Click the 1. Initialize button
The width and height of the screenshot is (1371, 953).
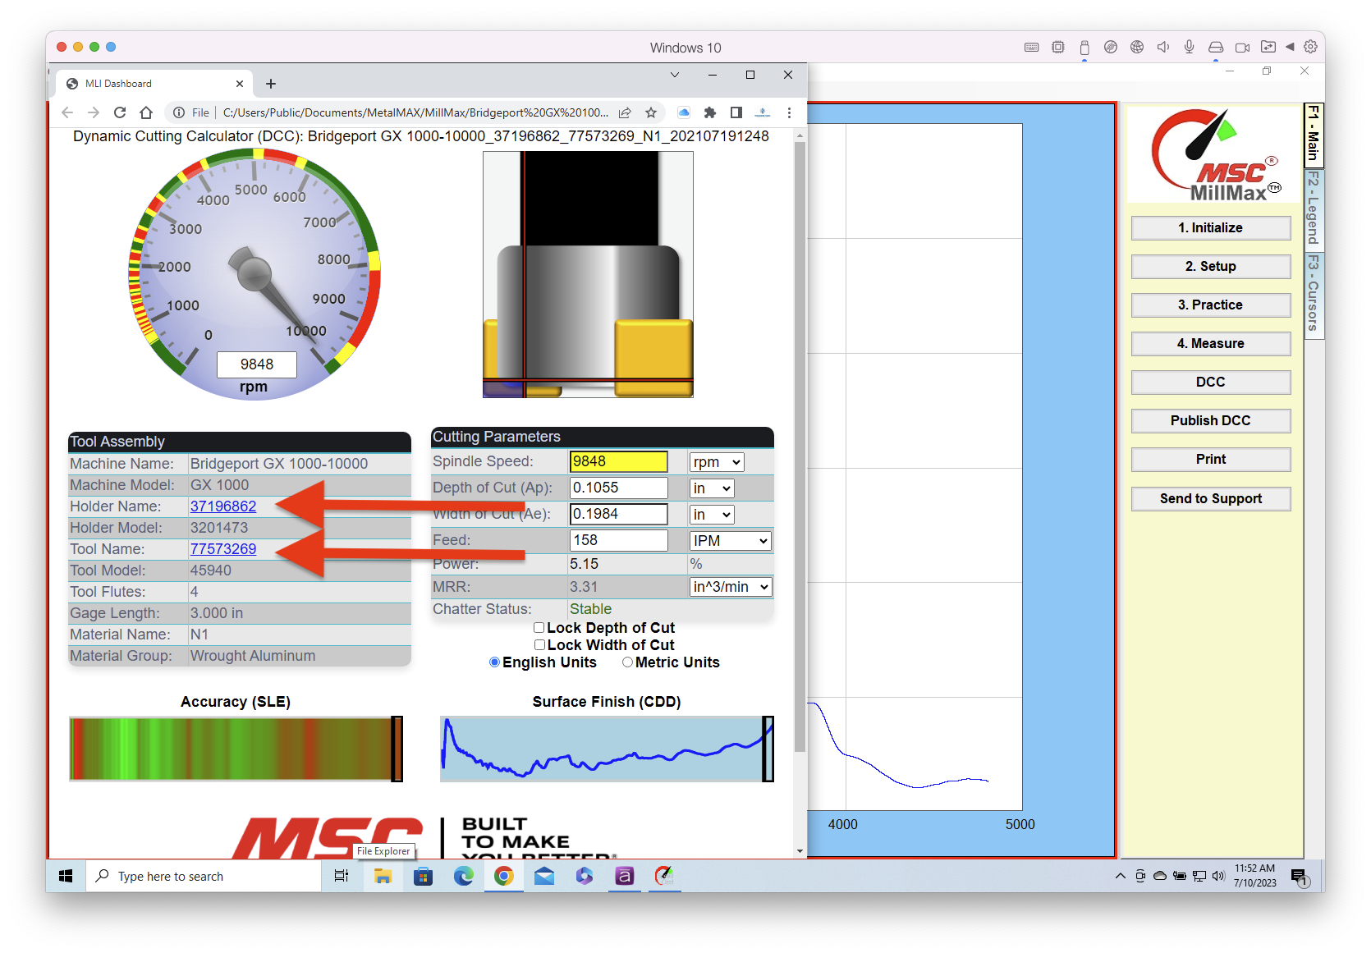[x=1211, y=228]
